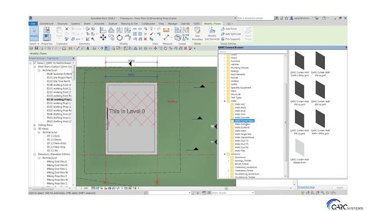Click the Align tool in Modify panel
This screenshot has width=376, height=211.
coord(103,30)
